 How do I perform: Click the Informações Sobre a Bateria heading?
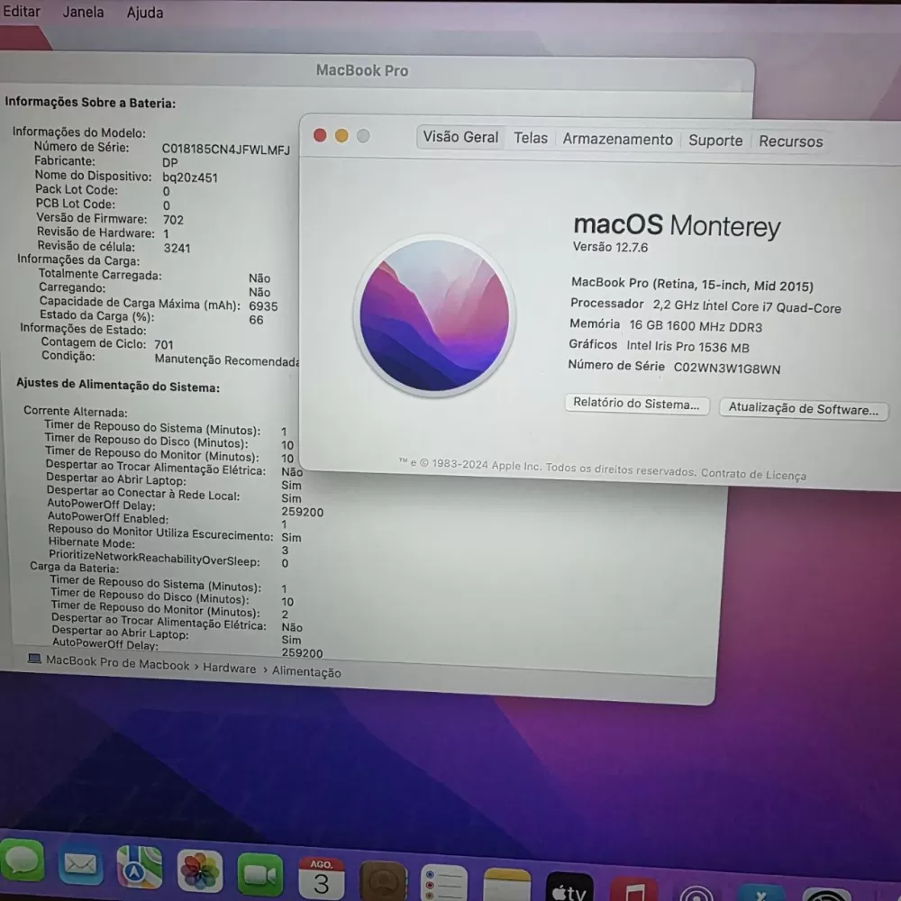pyautogui.click(x=90, y=103)
